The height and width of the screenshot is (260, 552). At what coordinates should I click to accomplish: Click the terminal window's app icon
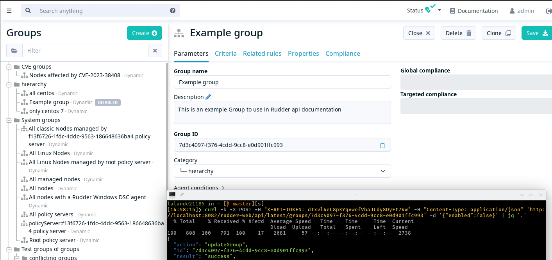click(172, 195)
